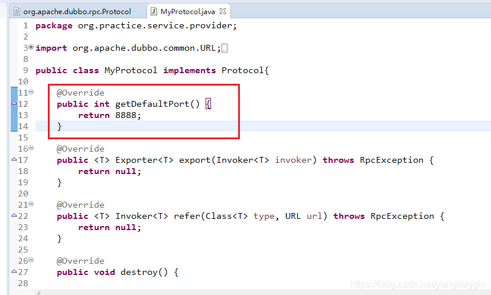Click the 'export' method name on line 17
This screenshot has height=295, width=491.
[194, 160]
